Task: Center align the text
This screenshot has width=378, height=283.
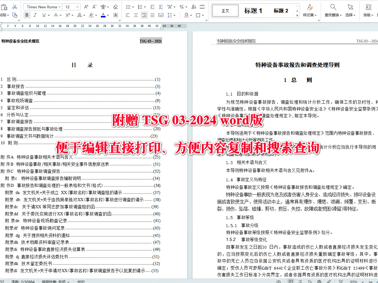Action: coord(136,15)
